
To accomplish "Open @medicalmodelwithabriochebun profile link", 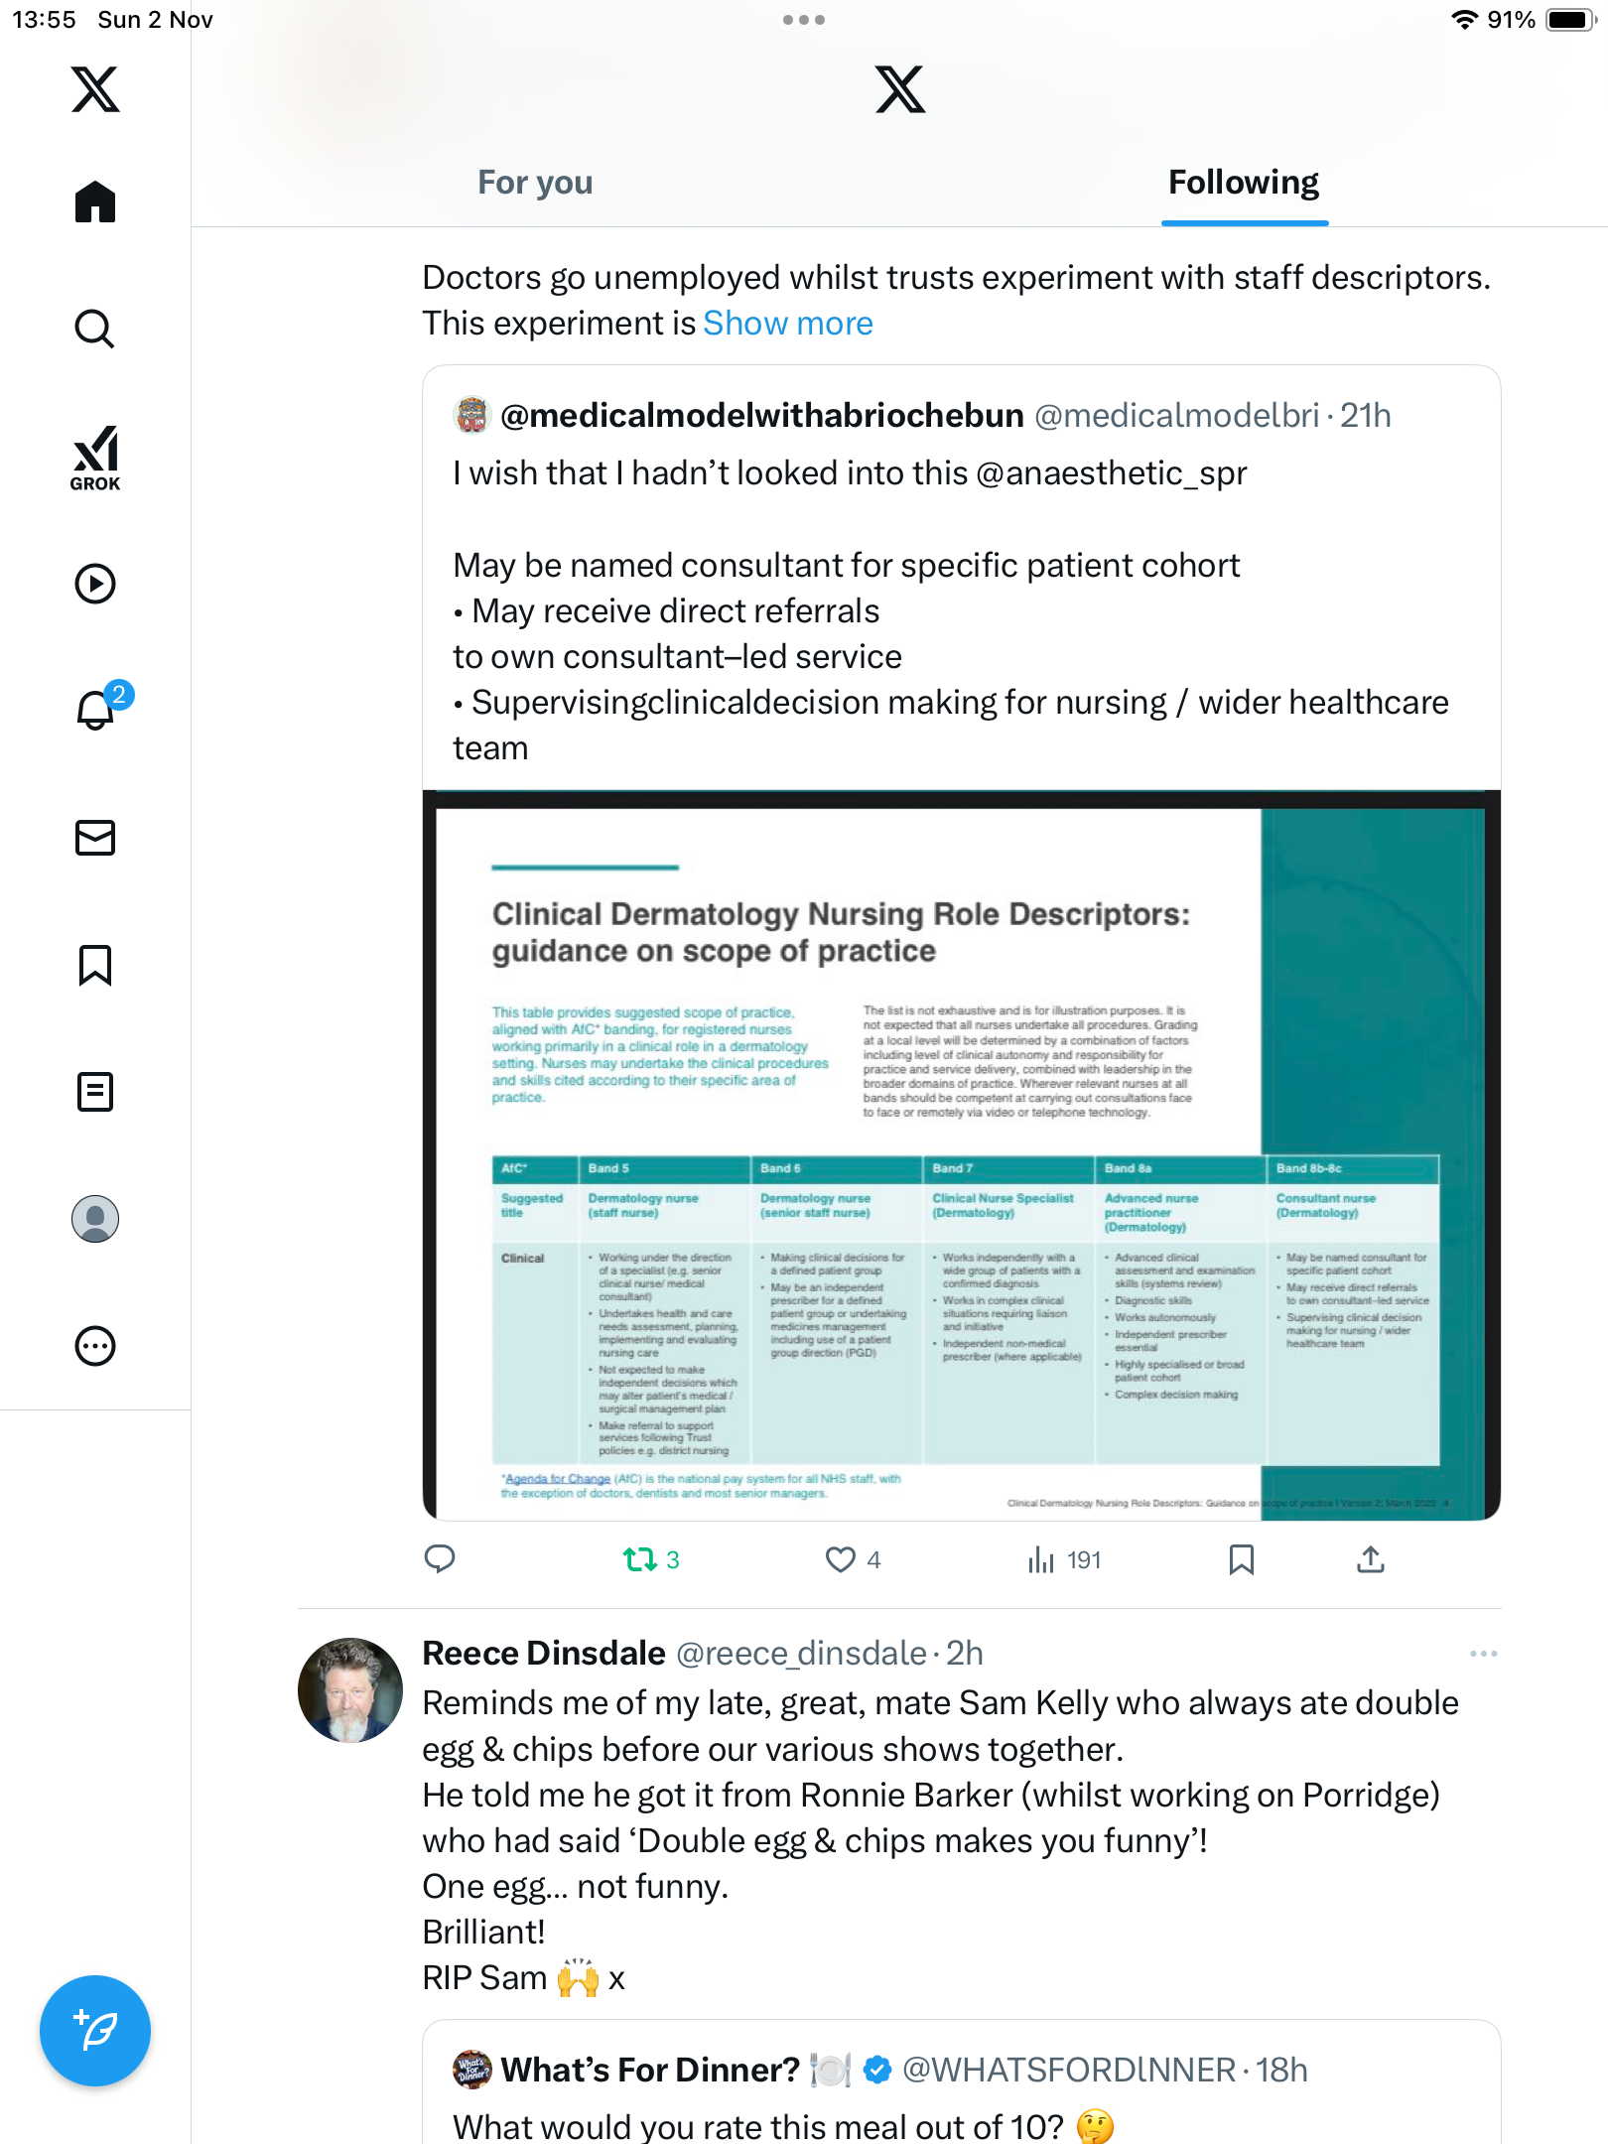I will [762, 416].
